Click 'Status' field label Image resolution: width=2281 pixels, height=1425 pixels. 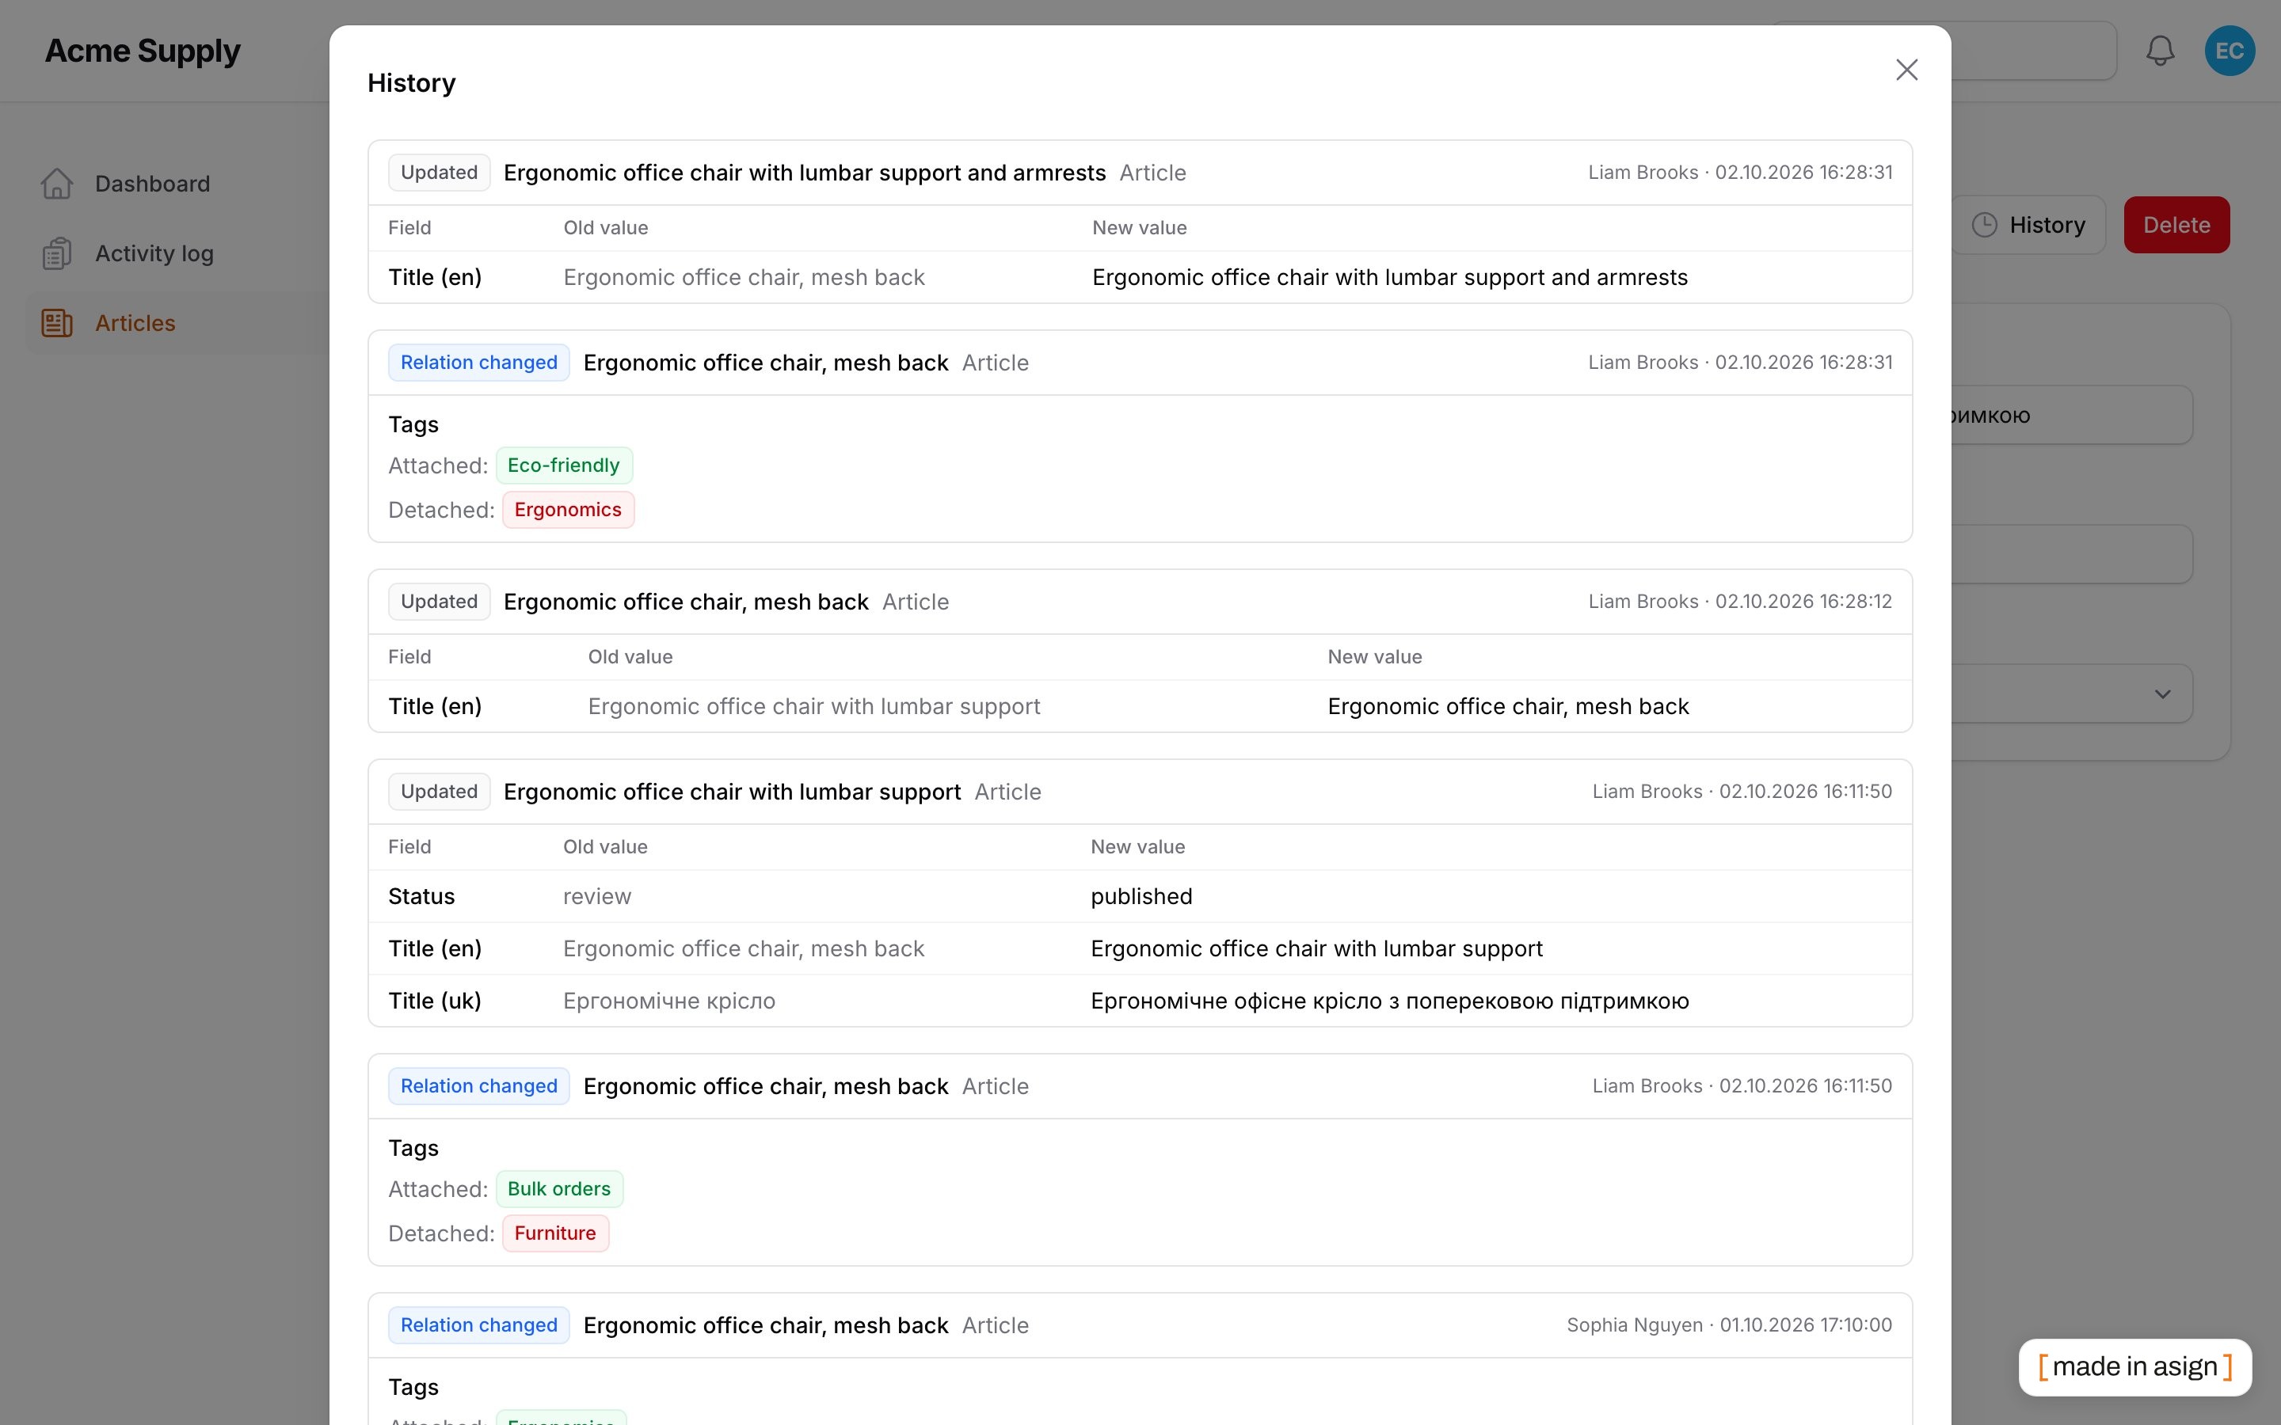click(x=421, y=896)
